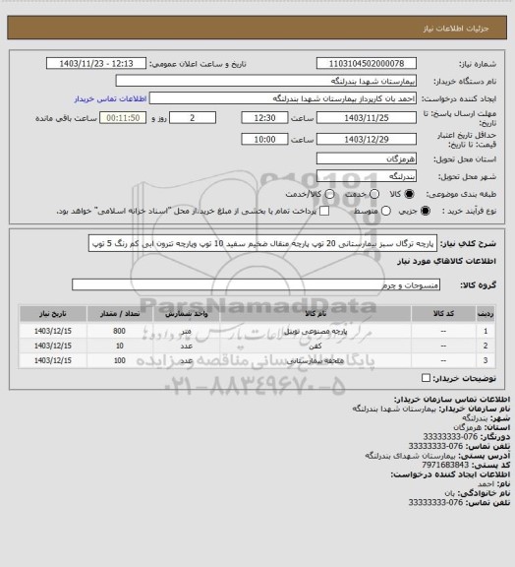The height and width of the screenshot is (567, 515).
Task: Toggle the اسناد خزانه اسلامی payment checkbox
Action: 324,211
